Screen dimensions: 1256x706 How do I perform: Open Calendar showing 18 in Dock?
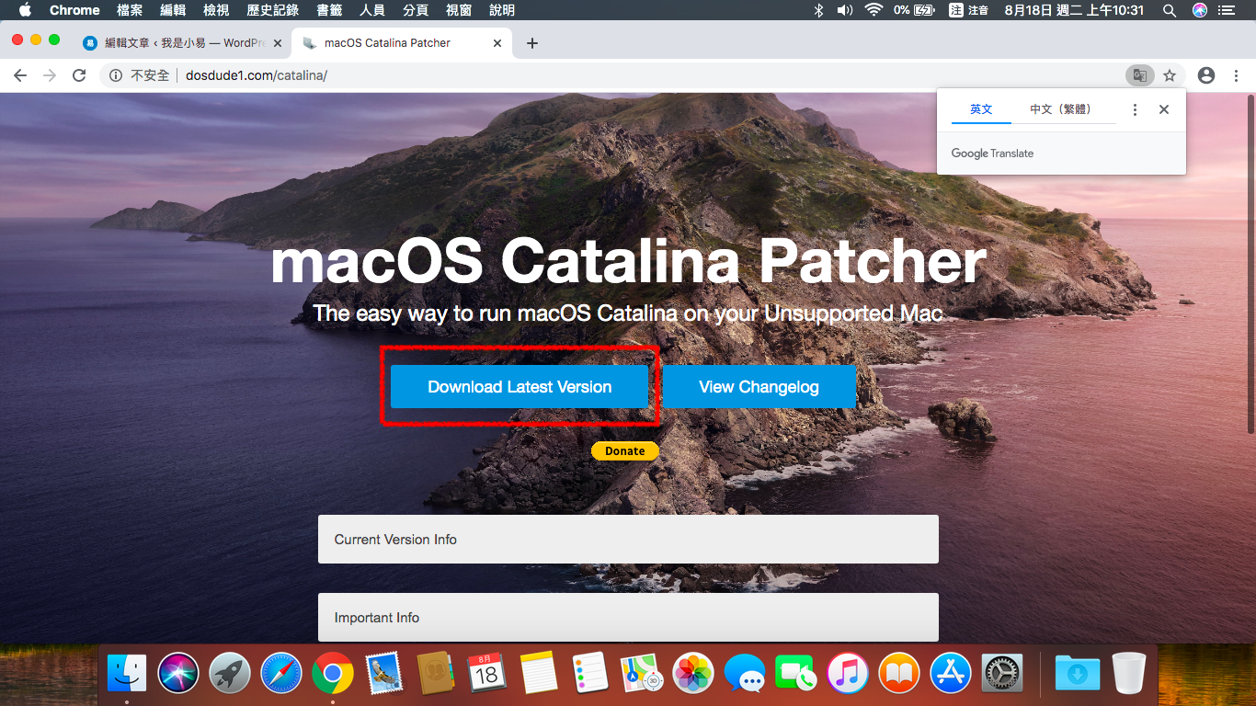487,673
